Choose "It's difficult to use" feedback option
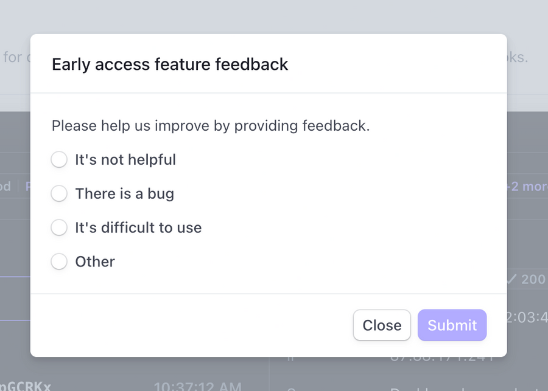548x391 pixels. click(x=59, y=227)
